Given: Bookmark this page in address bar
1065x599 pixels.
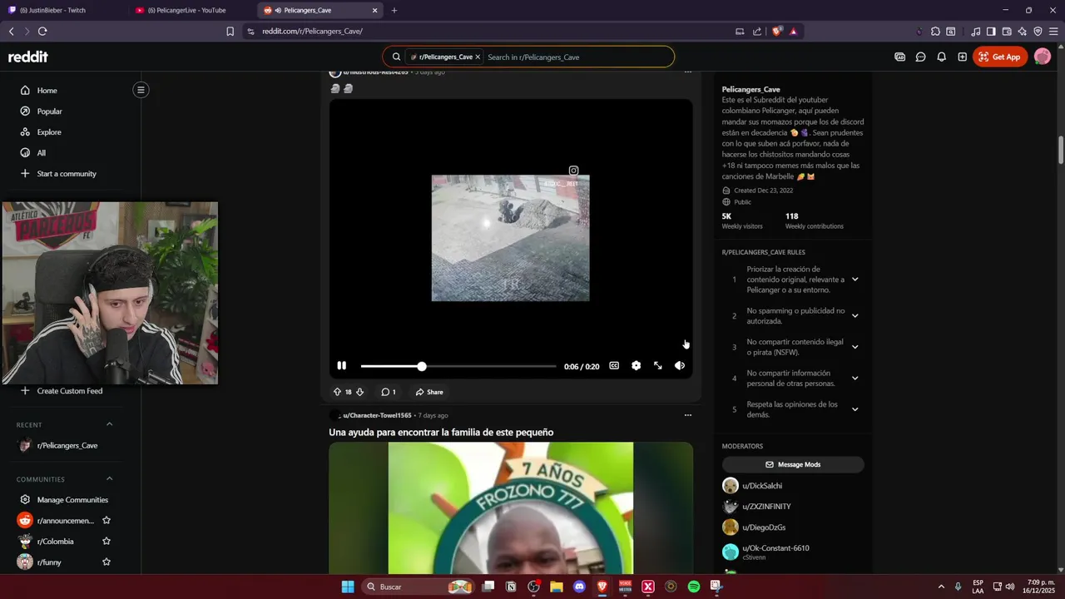Looking at the screenshot, I should pos(230,32).
